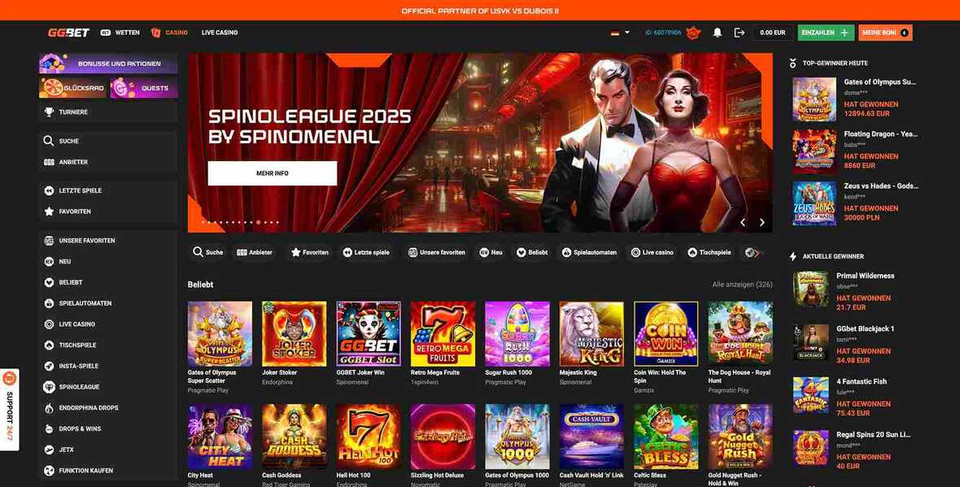
Task: Open notifications bell icon
Action: pyautogui.click(x=718, y=33)
